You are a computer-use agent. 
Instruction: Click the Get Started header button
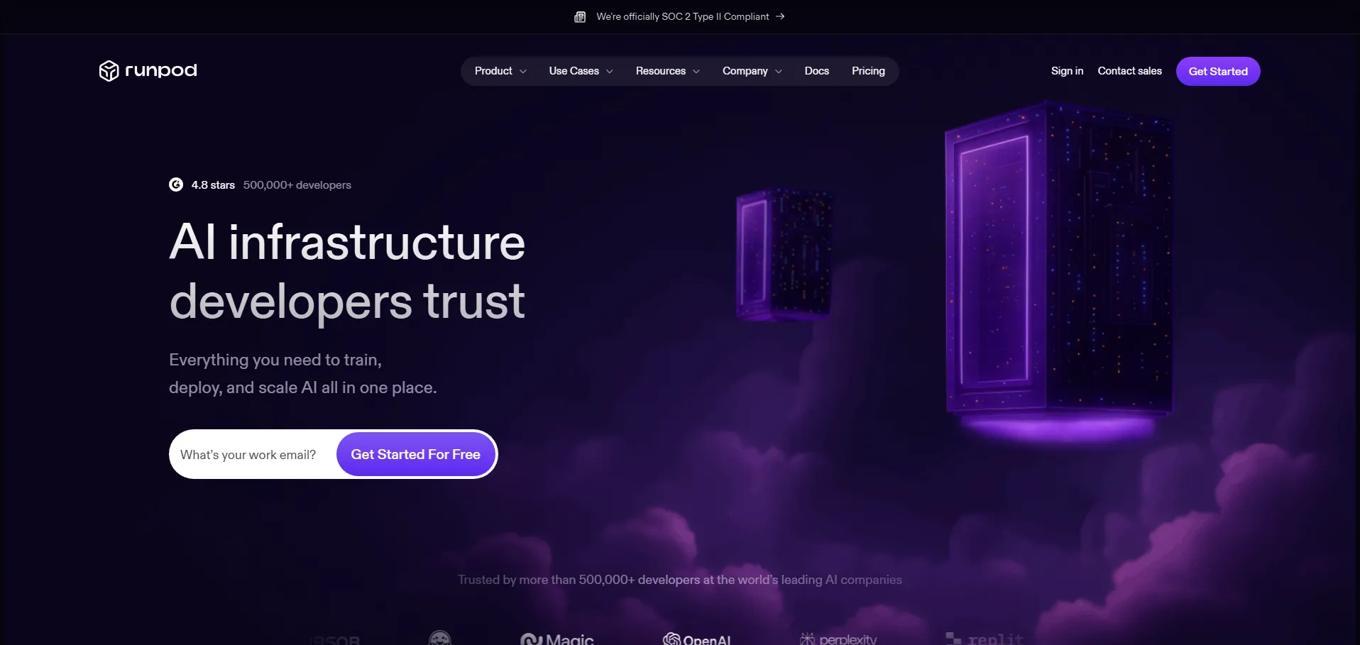coord(1218,71)
